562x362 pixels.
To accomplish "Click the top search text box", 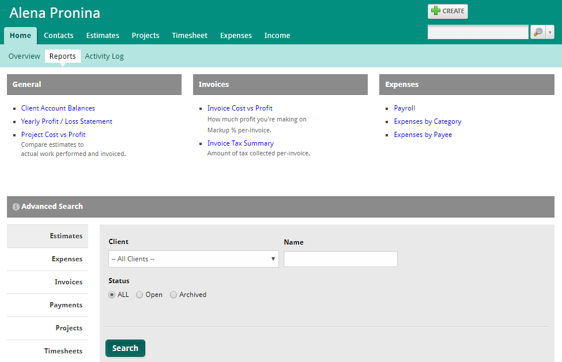I will tap(477, 32).
